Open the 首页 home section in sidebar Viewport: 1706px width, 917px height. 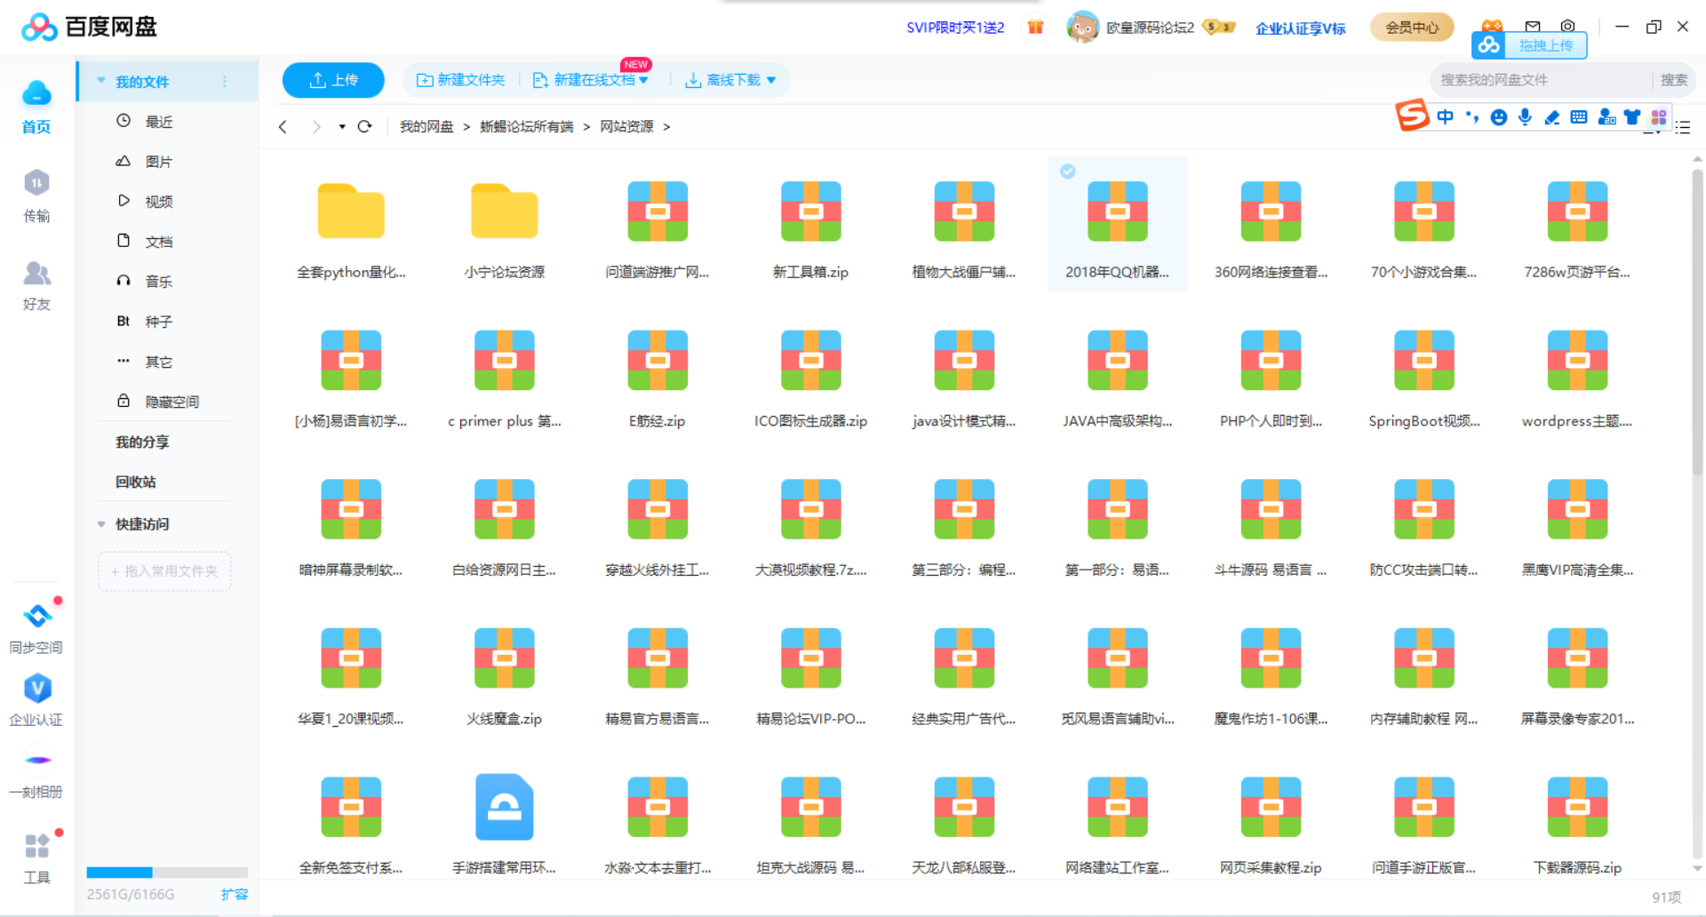point(36,107)
